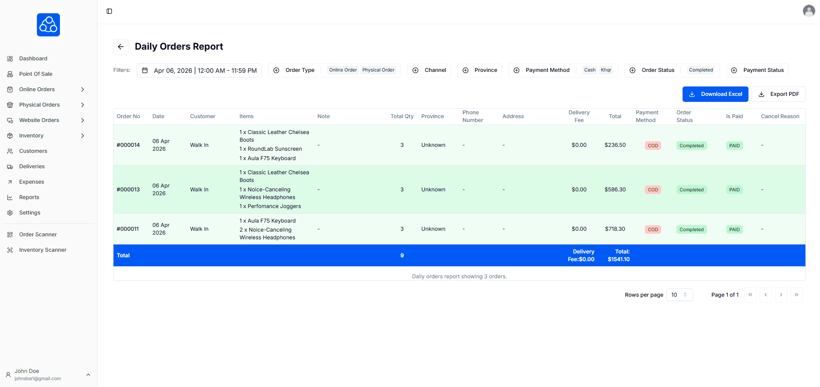Click the $236.50 total cell

tap(615, 145)
